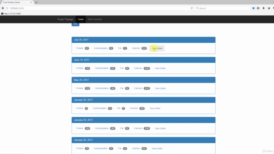Viewport: 274px width, 154px height.
Task: Click the Calories badge in May 20 row
Action: pos(147,89)
